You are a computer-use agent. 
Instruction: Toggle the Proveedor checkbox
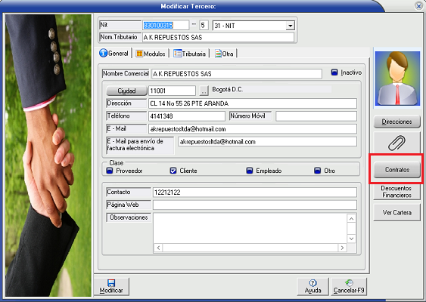pos(110,171)
